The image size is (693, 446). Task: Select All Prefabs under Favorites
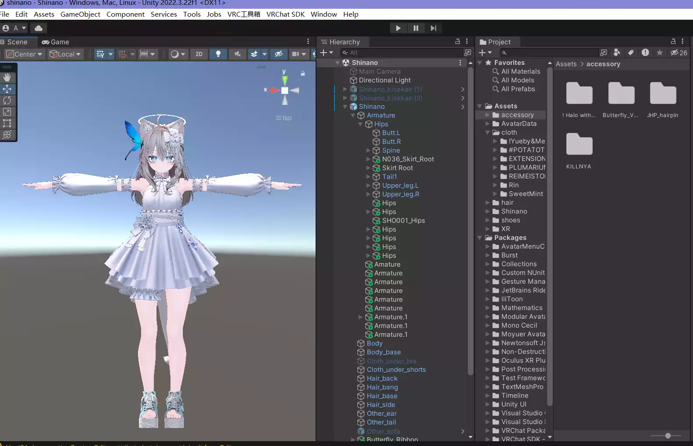pos(518,89)
